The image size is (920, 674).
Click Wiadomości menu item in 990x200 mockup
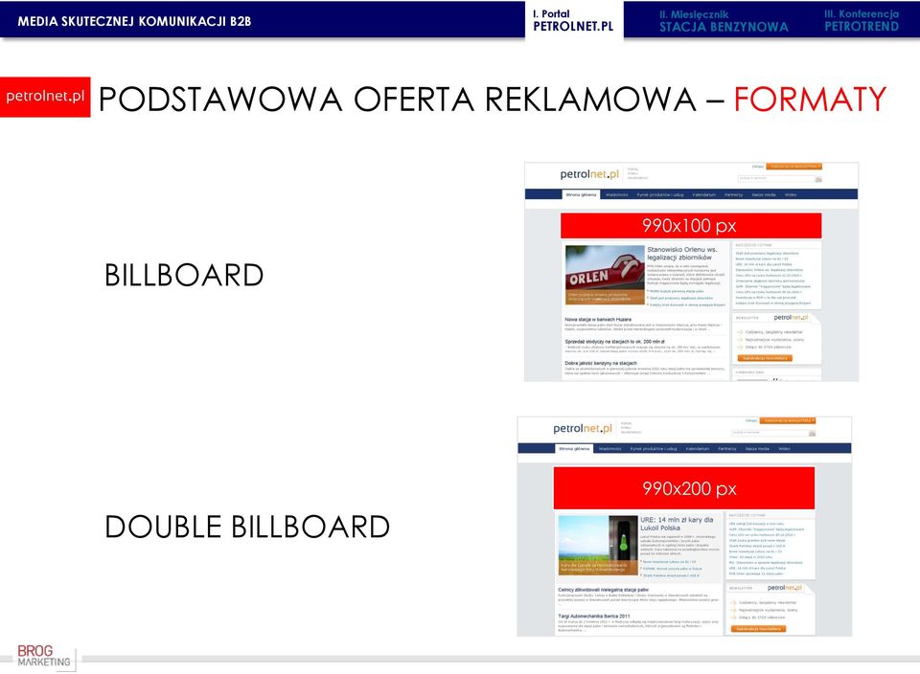point(609,448)
